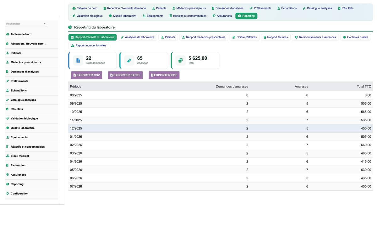Click the Médecins prescripteurs sidebar icon
Viewport: 377px width, 233px height.
coord(8,62)
